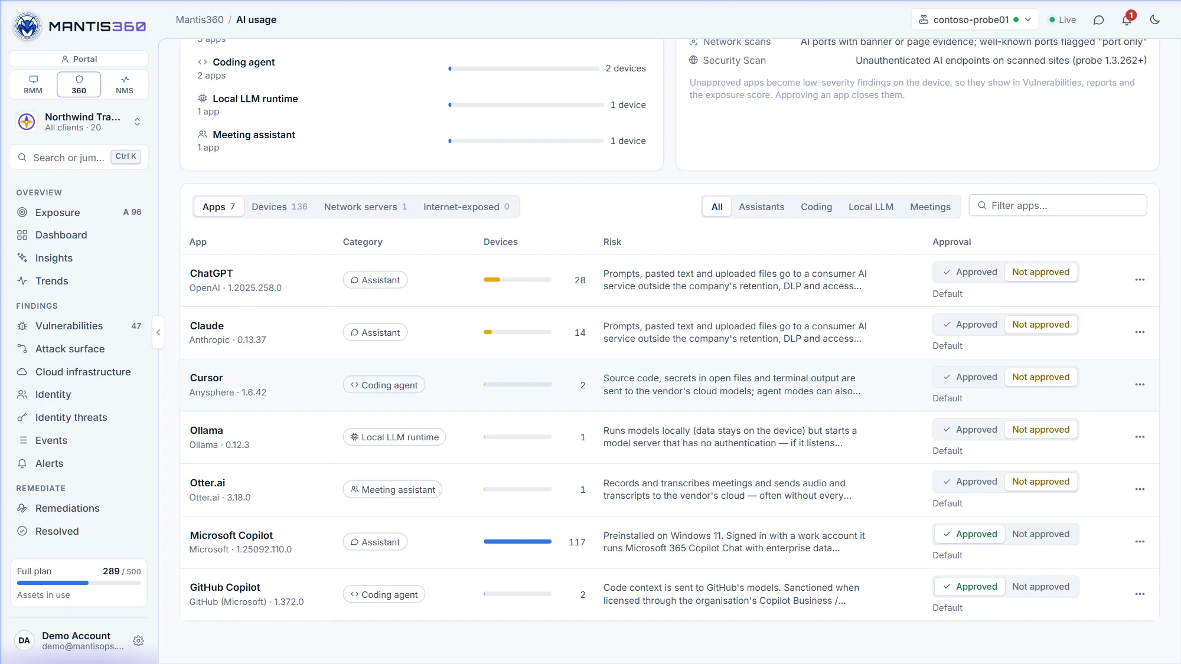
Task: Set GitHub Copilot to Not approved
Action: 1040,587
